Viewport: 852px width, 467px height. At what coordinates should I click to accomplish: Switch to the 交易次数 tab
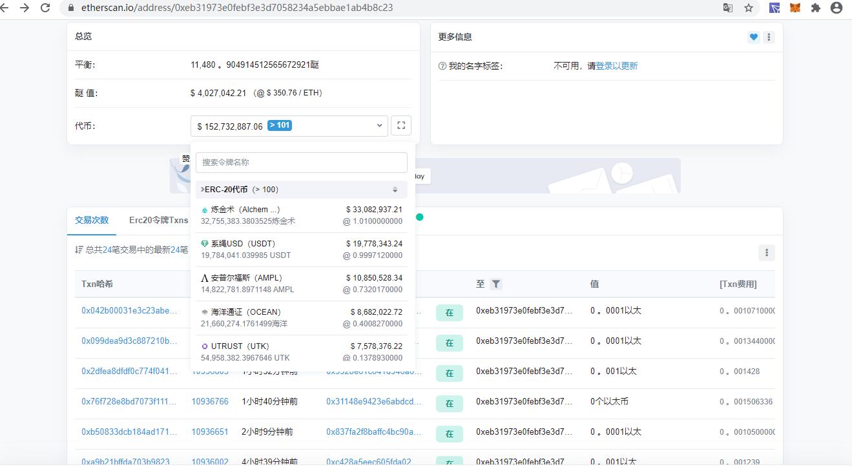pos(91,219)
